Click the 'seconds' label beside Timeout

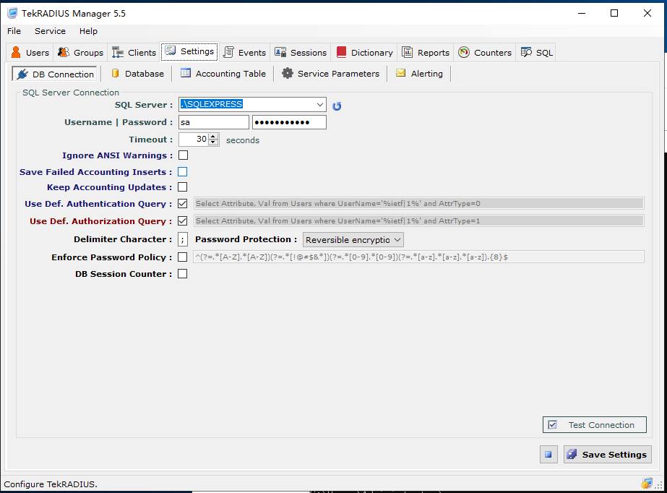click(x=243, y=140)
